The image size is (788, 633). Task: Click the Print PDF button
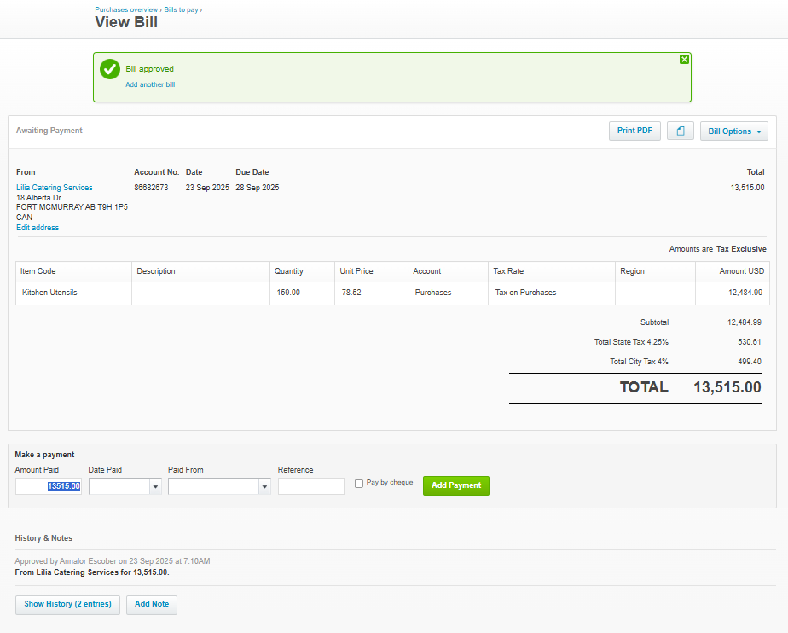tap(634, 131)
